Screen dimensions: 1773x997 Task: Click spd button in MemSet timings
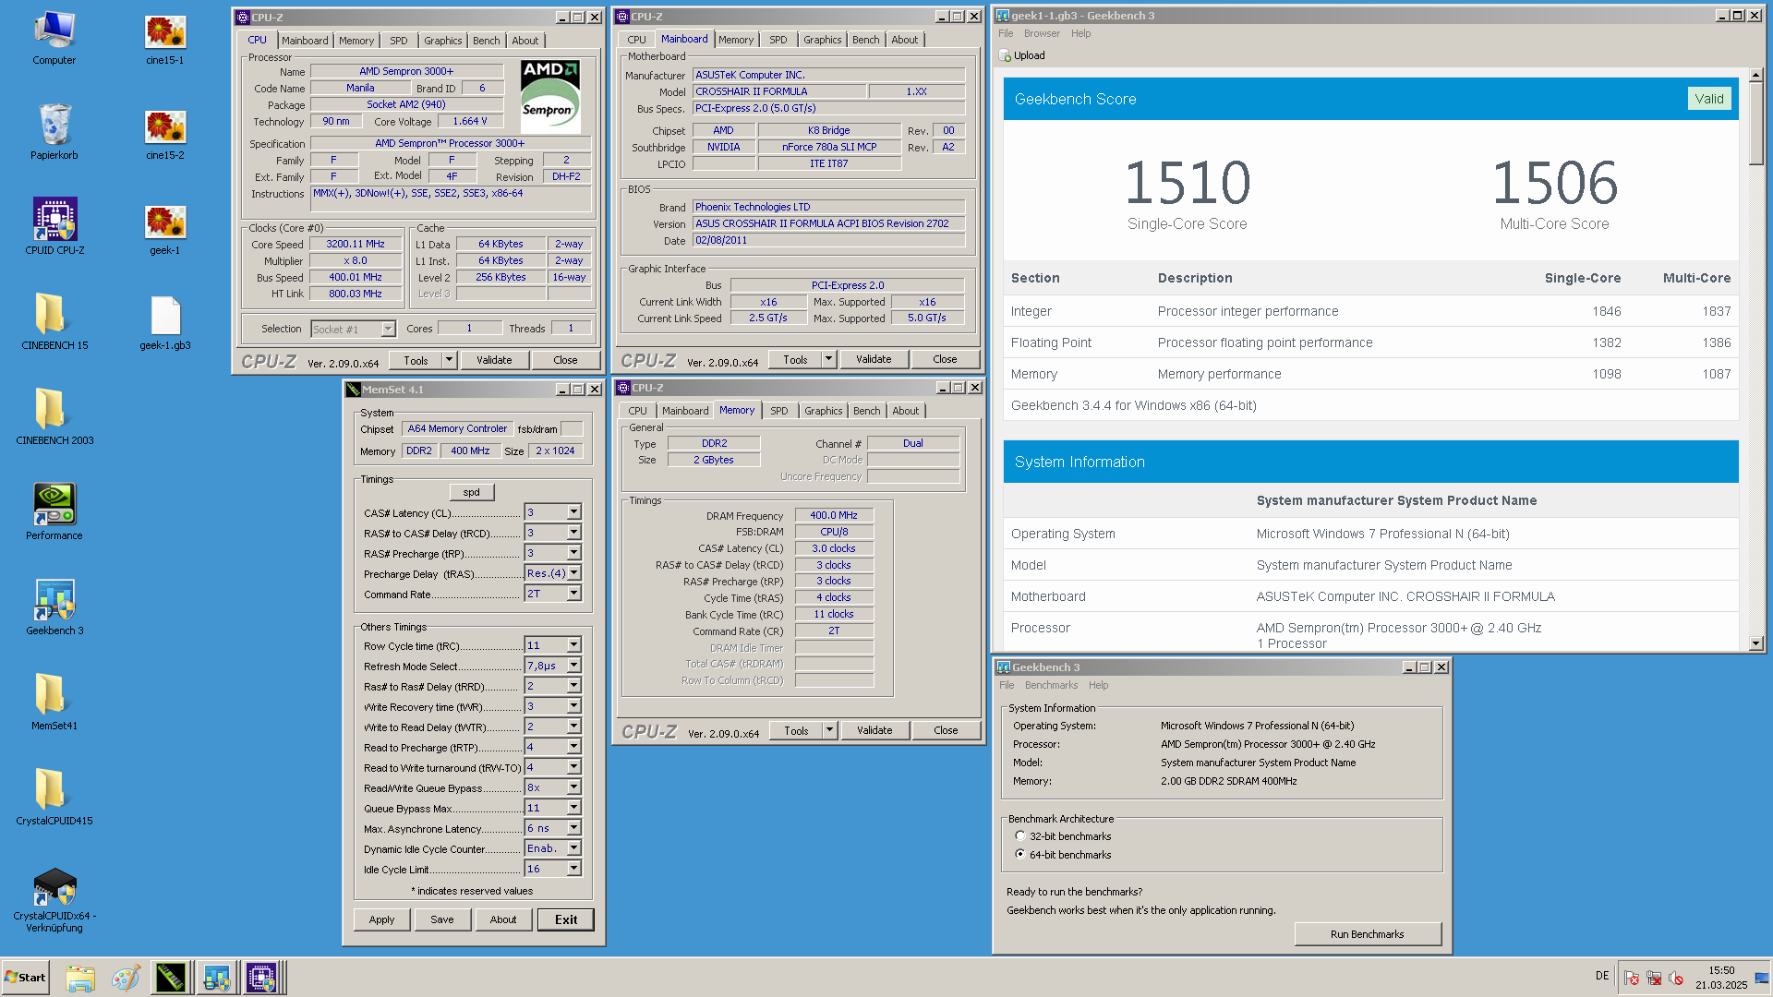coord(472,492)
